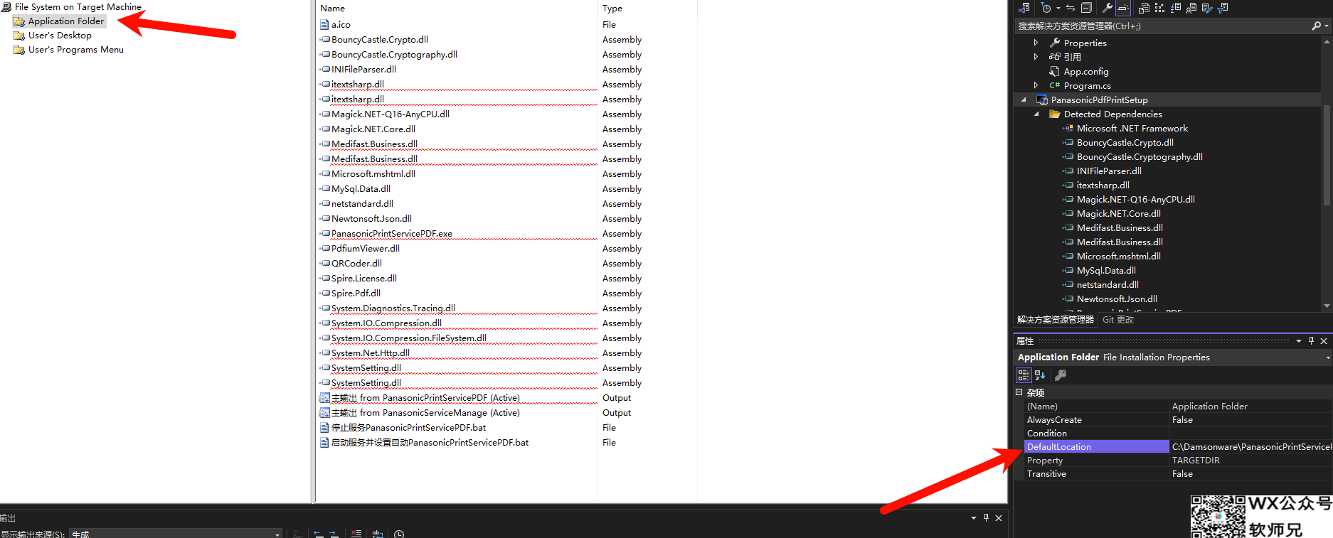Click the Transitive property False value

[x=1252, y=474]
